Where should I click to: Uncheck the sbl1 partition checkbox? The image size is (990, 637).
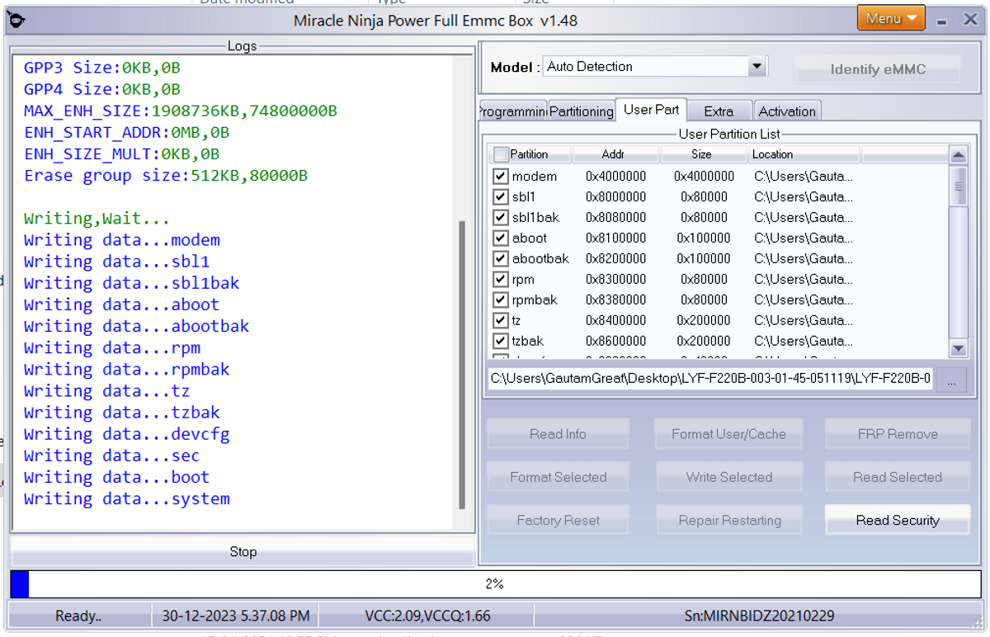click(x=500, y=197)
